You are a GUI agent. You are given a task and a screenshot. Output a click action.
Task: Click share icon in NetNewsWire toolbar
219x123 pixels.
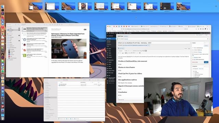[x=62, y=25]
